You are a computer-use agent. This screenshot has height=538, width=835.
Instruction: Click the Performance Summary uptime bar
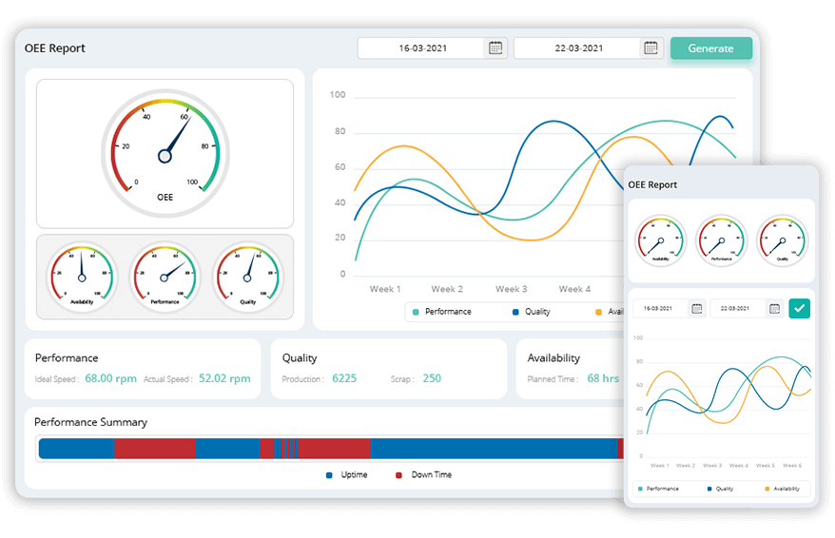tap(495, 449)
